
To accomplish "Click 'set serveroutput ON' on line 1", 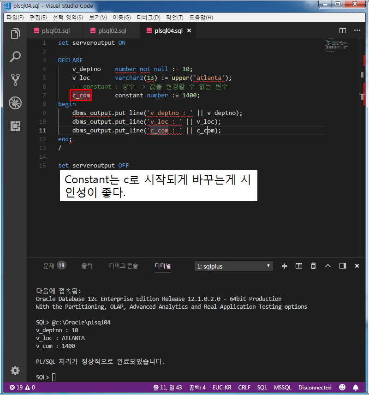I will 92,43.
